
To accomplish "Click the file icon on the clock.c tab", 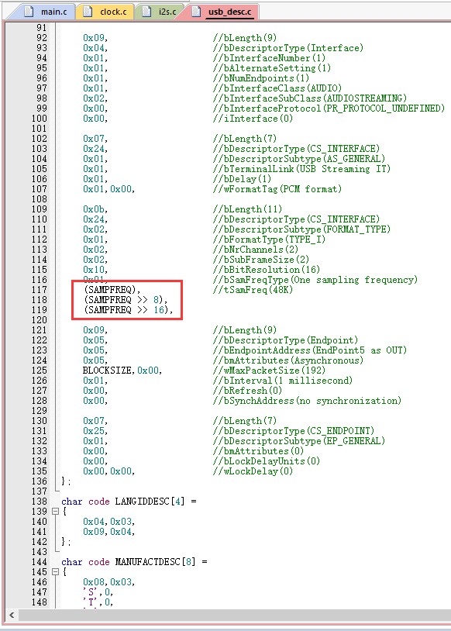I will [x=88, y=12].
